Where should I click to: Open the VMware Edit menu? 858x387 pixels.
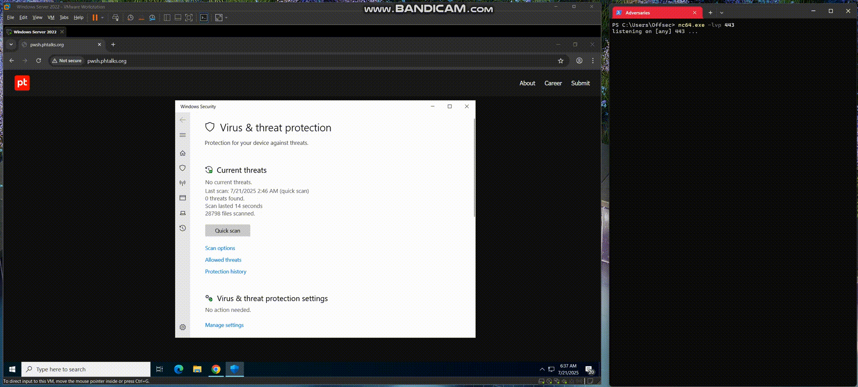point(23,17)
